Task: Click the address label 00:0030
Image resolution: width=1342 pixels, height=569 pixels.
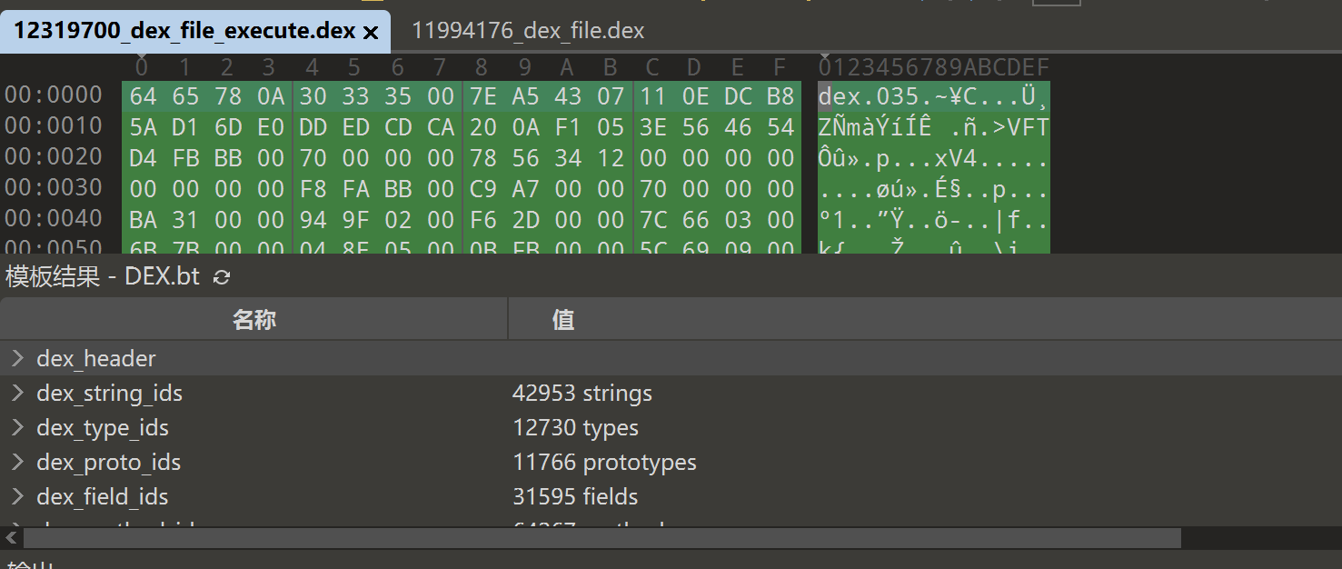Action: pyautogui.click(x=54, y=187)
